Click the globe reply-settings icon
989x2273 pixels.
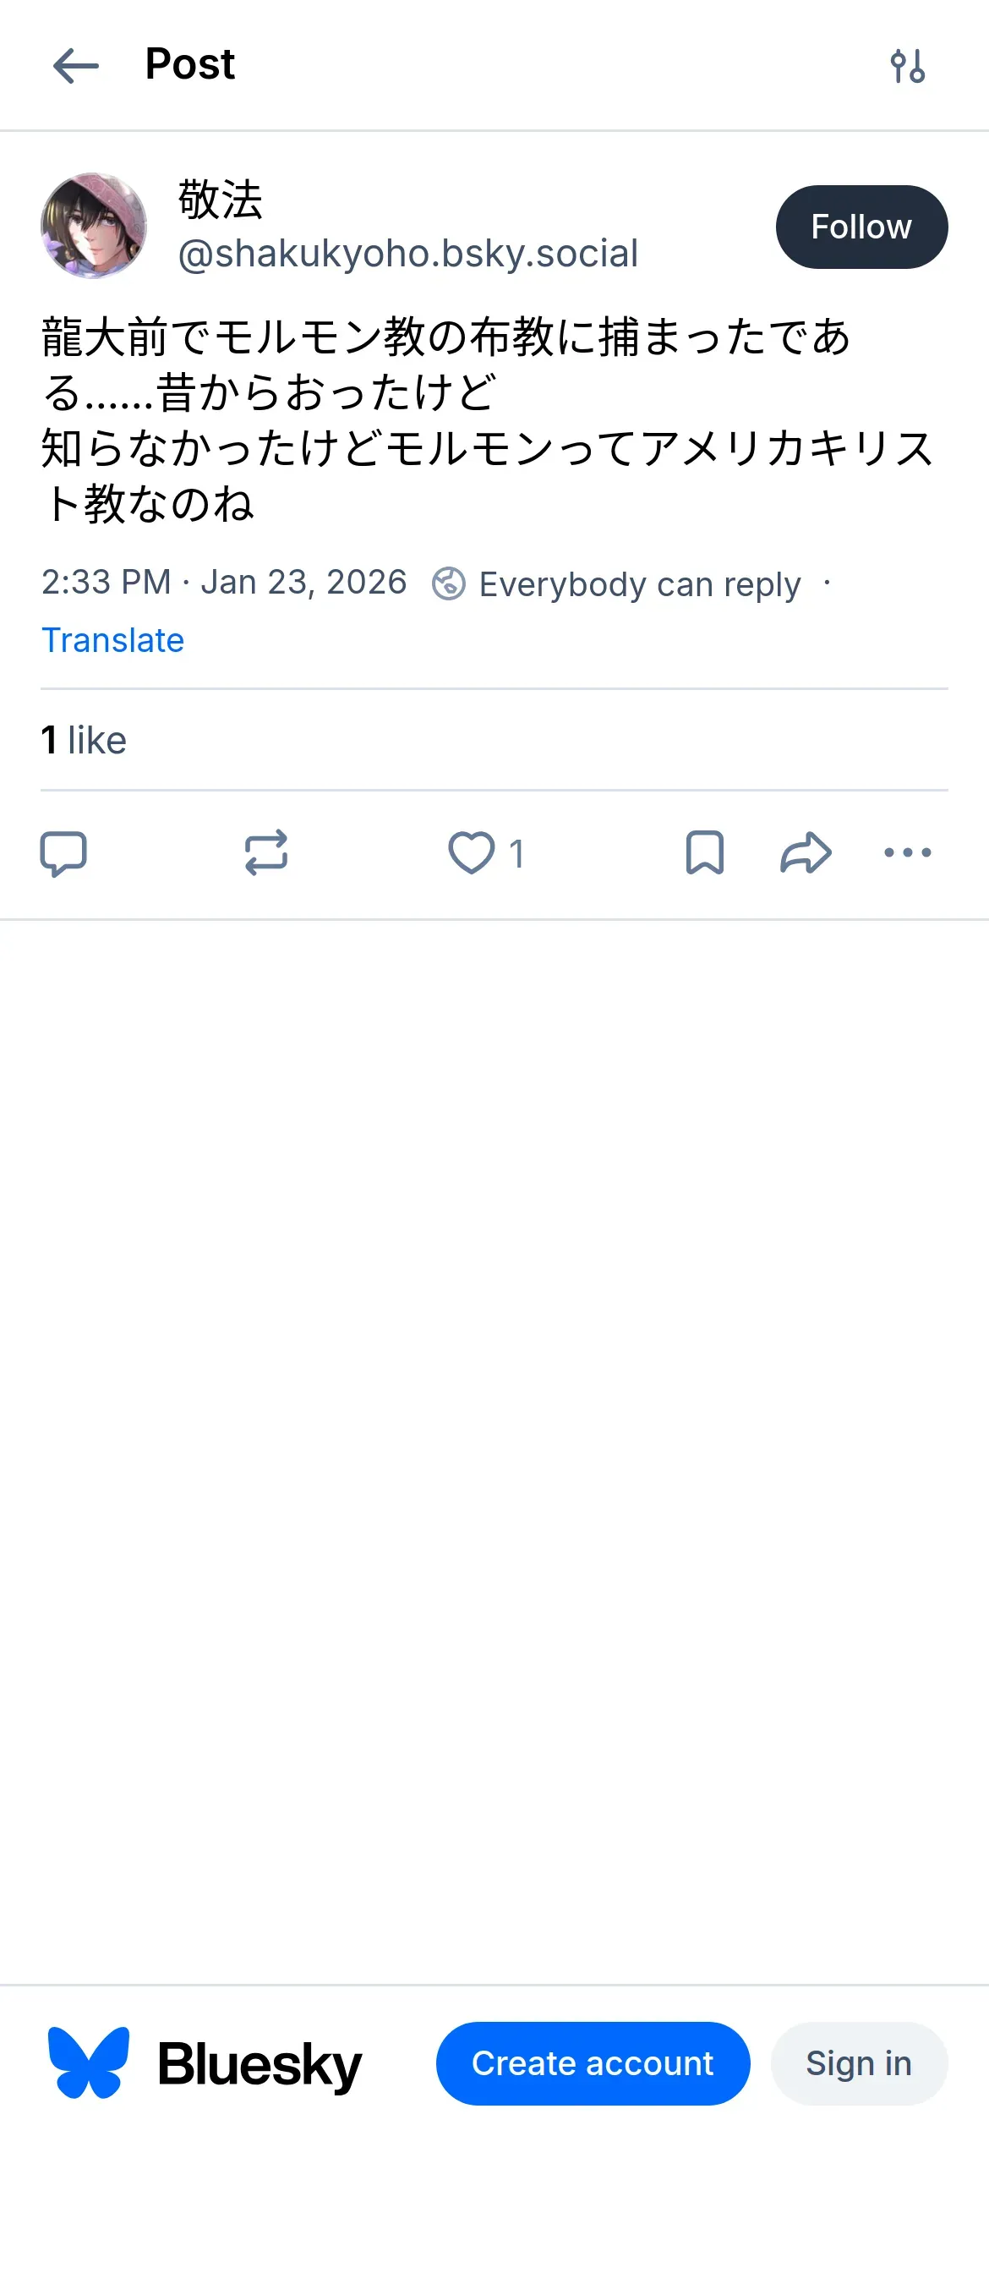click(448, 584)
